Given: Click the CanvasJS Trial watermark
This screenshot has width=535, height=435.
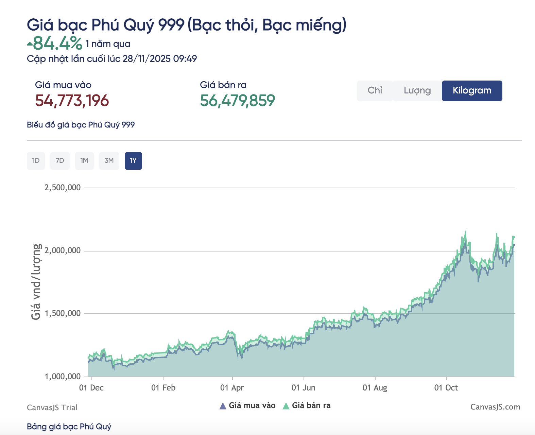Looking at the screenshot, I should (x=52, y=407).
